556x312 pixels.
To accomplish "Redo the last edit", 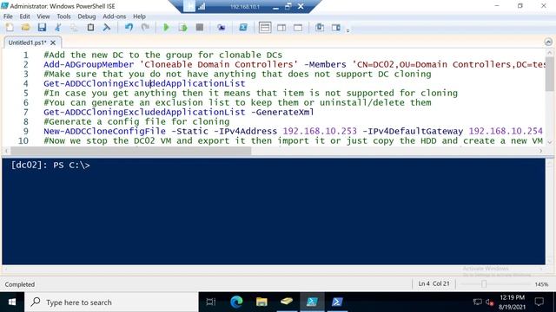I will coord(145,28).
